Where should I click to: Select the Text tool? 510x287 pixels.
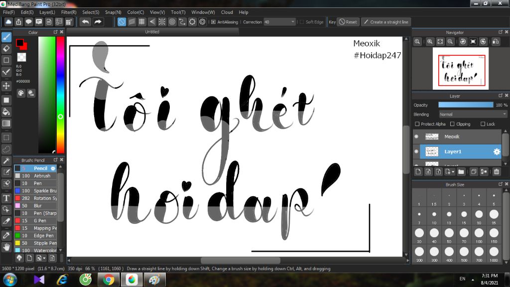[6, 198]
